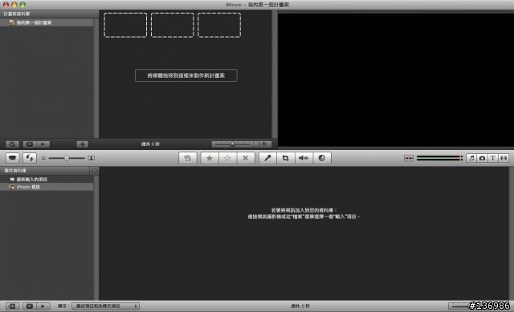Click second empty clip placeholder in project
This screenshot has width=514, height=312.
(173, 25)
